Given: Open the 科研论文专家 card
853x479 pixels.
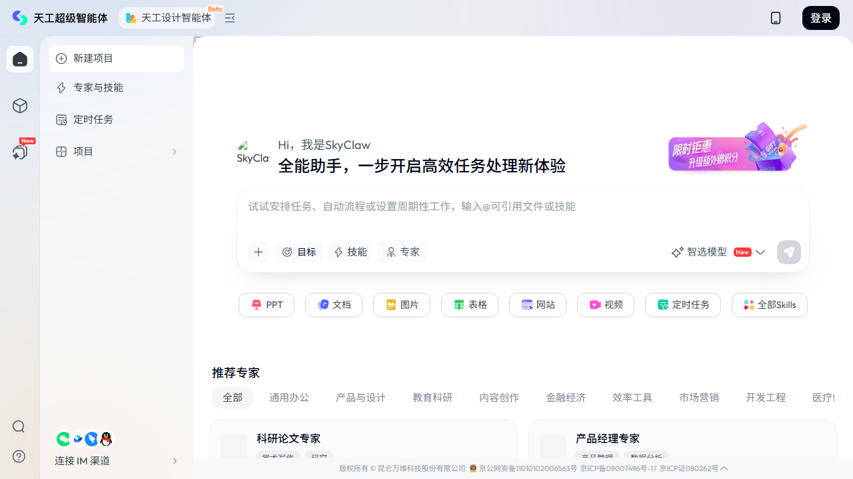Looking at the screenshot, I should (x=363, y=439).
